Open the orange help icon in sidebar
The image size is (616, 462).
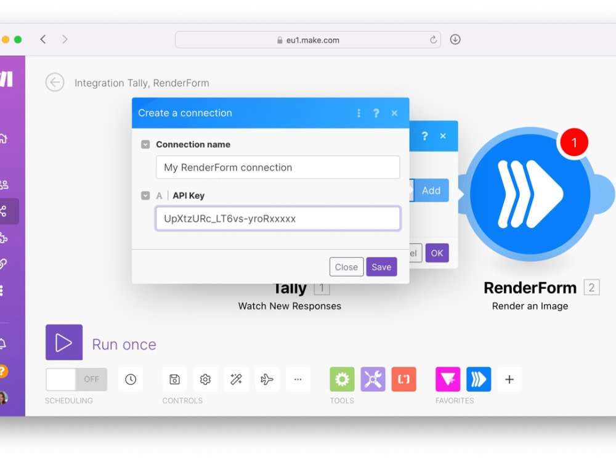click(3, 371)
